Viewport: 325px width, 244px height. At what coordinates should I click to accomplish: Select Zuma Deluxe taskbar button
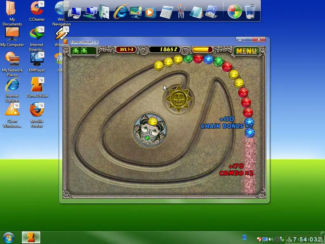click(31, 237)
